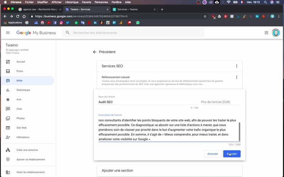Open the hamburger main menu
Image resolution: width=284 pixels, height=177 pixels.
[8, 33]
